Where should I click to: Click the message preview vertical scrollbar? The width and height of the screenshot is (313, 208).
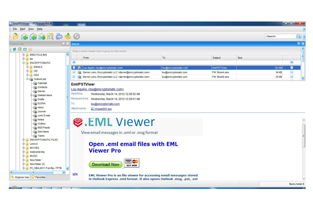tap(304, 136)
